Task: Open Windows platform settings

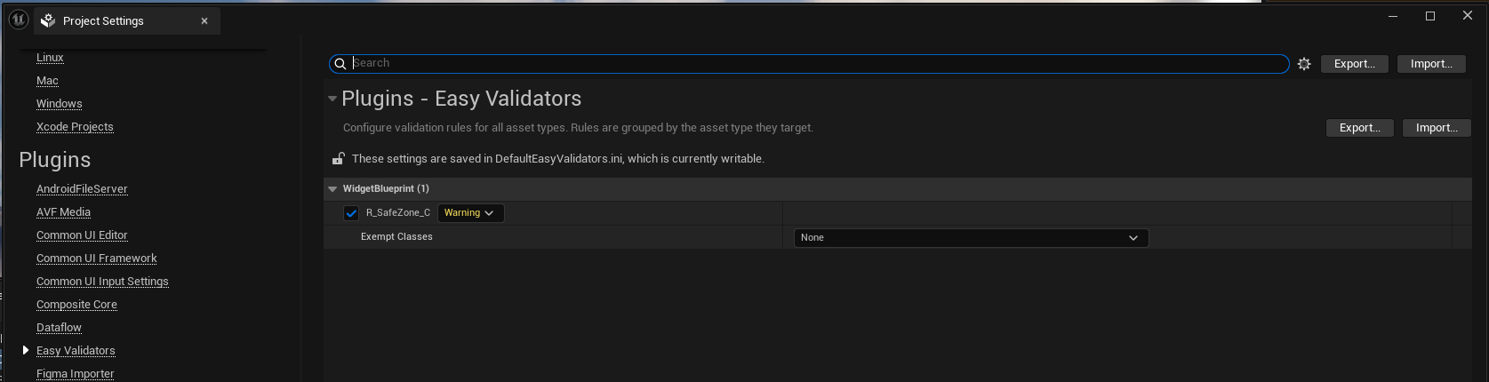Action: click(x=59, y=104)
